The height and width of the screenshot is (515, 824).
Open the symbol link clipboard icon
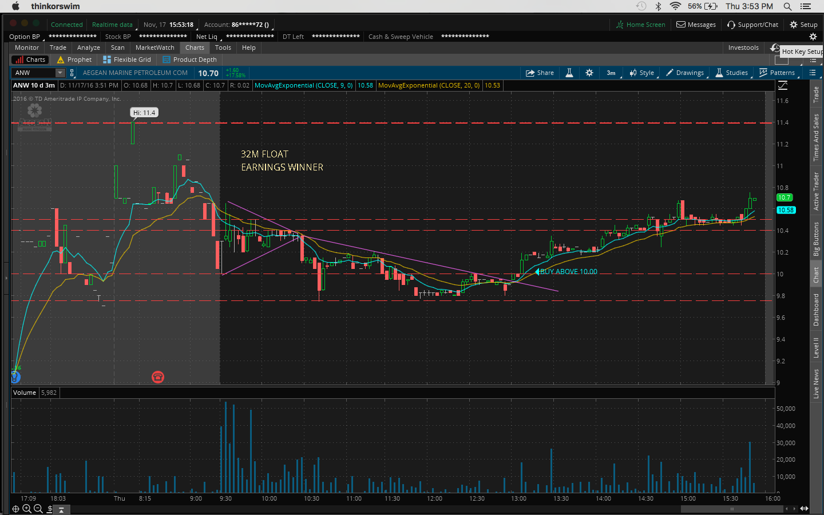[x=72, y=73]
